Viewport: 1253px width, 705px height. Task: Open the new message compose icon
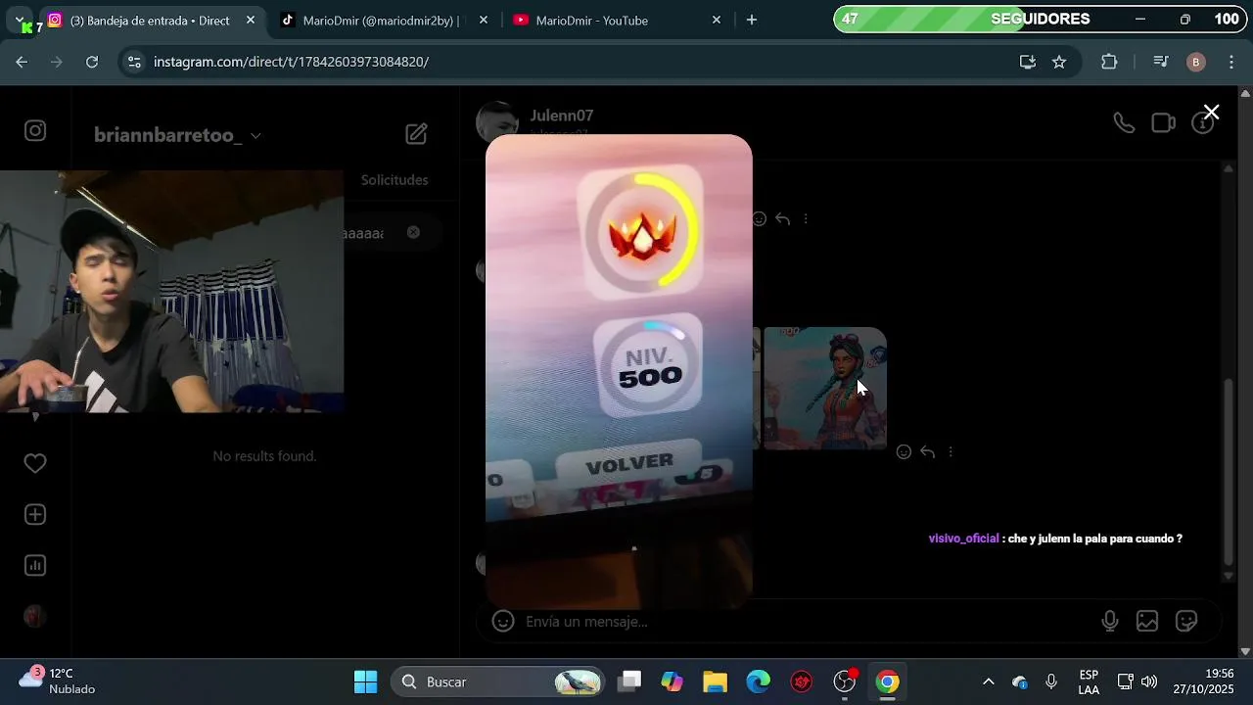click(416, 134)
